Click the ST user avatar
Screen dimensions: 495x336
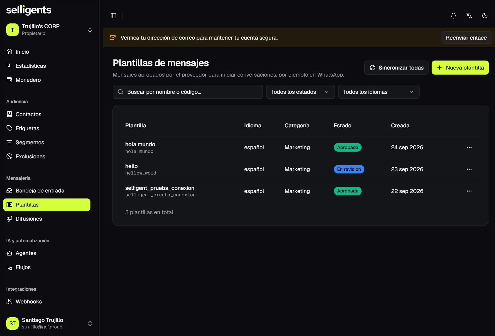13,323
